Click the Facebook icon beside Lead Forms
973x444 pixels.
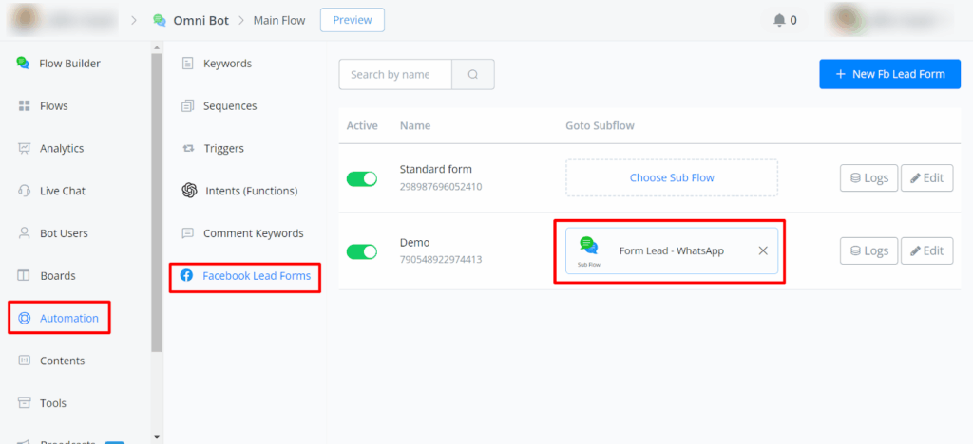(x=186, y=276)
